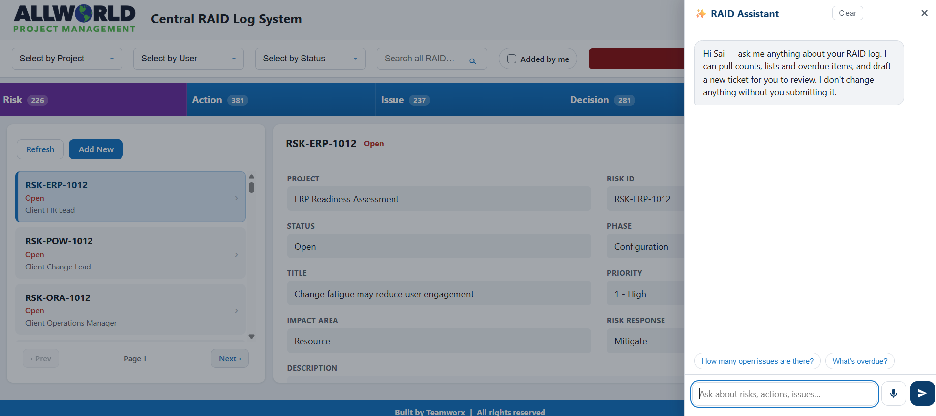The height and width of the screenshot is (416, 936).
Task: Clear the assistant chat
Action: 847,13
